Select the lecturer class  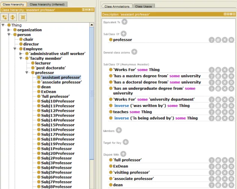click(41, 63)
